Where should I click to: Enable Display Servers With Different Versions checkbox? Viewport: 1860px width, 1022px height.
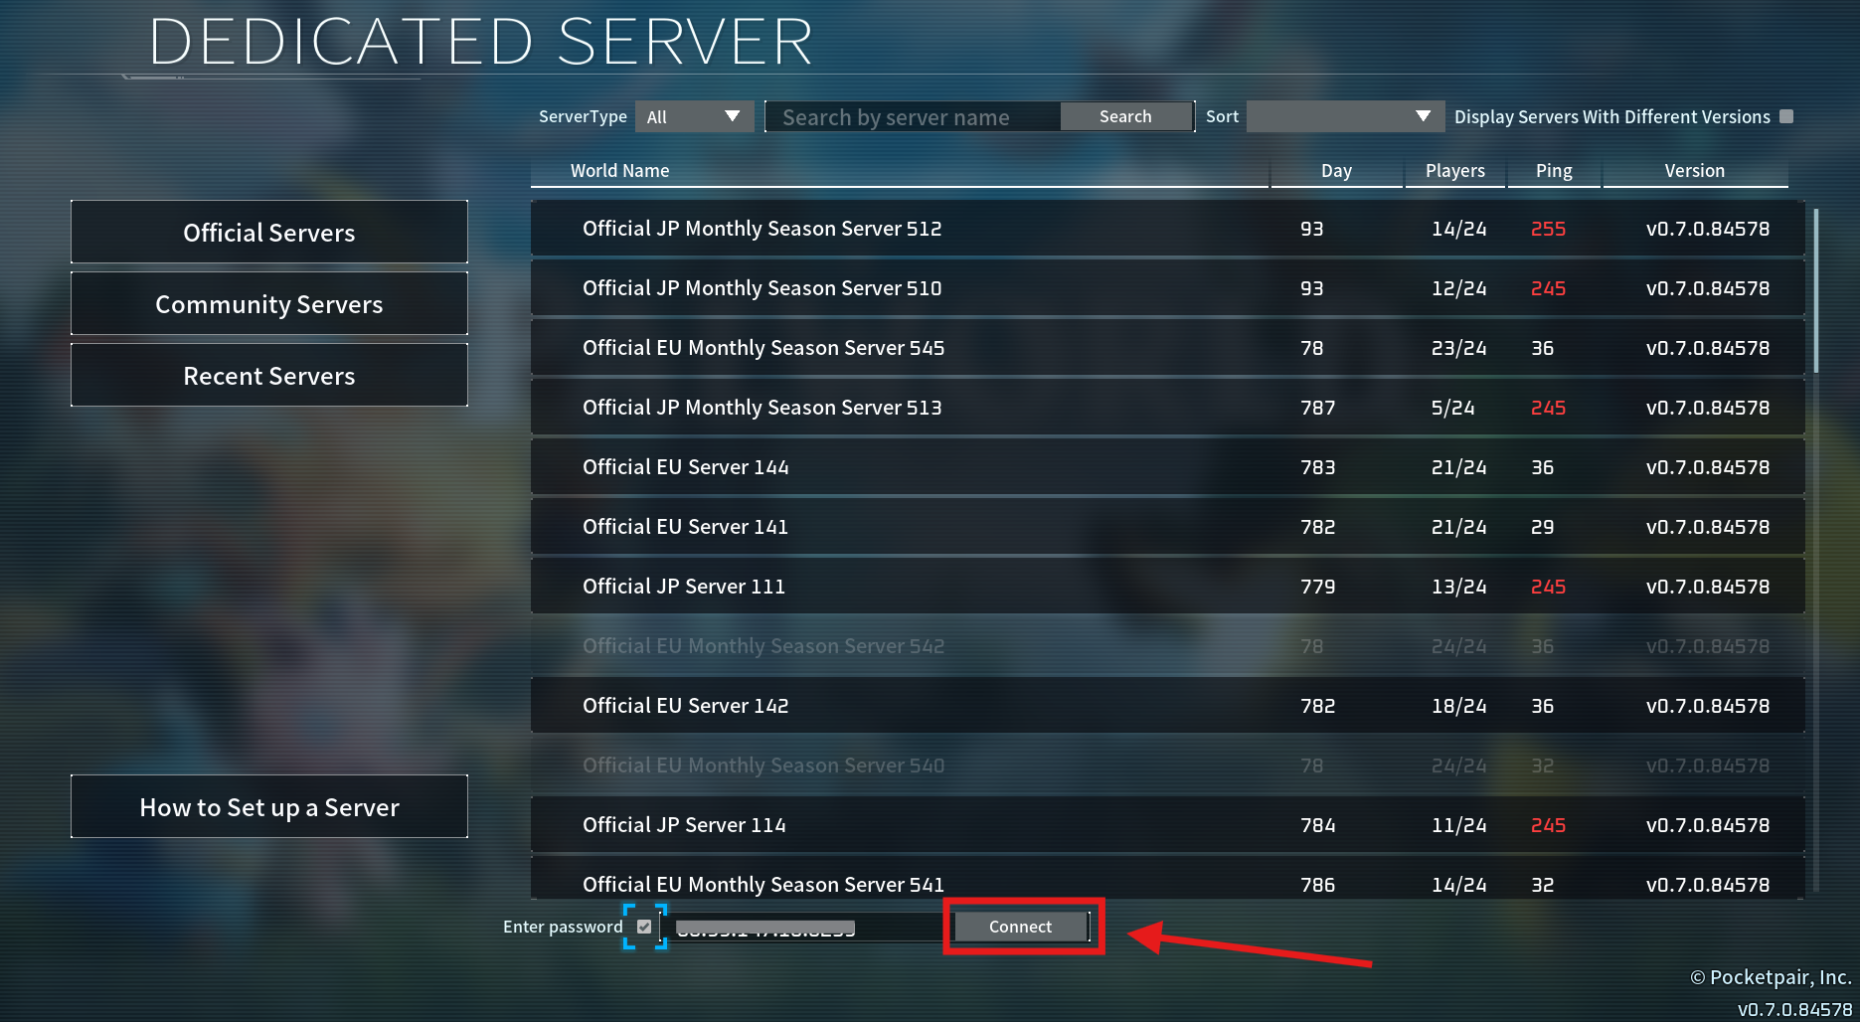[1786, 116]
